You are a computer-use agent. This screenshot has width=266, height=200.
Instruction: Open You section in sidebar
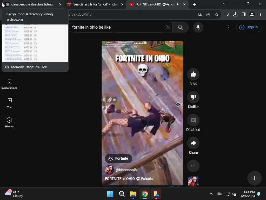[x=9, y=103]
